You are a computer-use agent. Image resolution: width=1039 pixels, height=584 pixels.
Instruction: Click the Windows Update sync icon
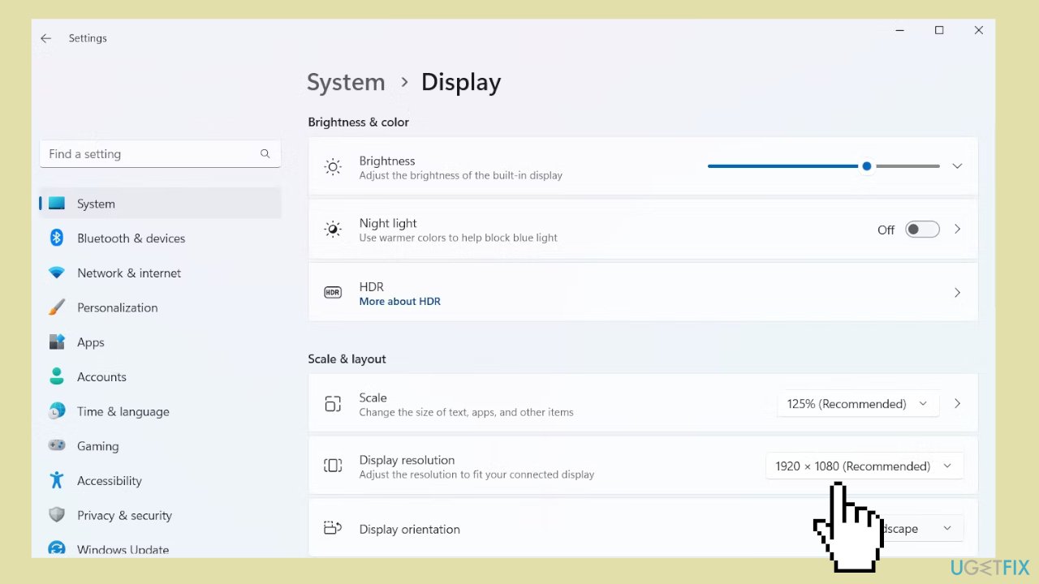(x=56, y=549)
